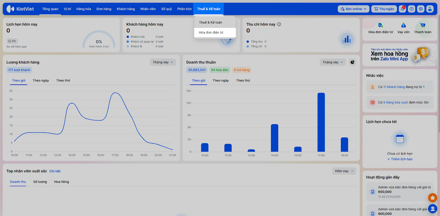Open the notifications bell icon
The width and height of the screenshot is (440, 216).
(403, 9)
